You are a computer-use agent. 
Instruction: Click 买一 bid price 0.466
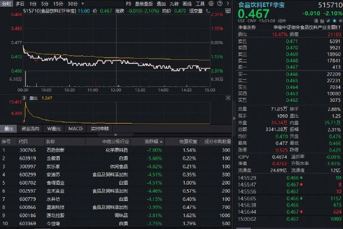292,74
